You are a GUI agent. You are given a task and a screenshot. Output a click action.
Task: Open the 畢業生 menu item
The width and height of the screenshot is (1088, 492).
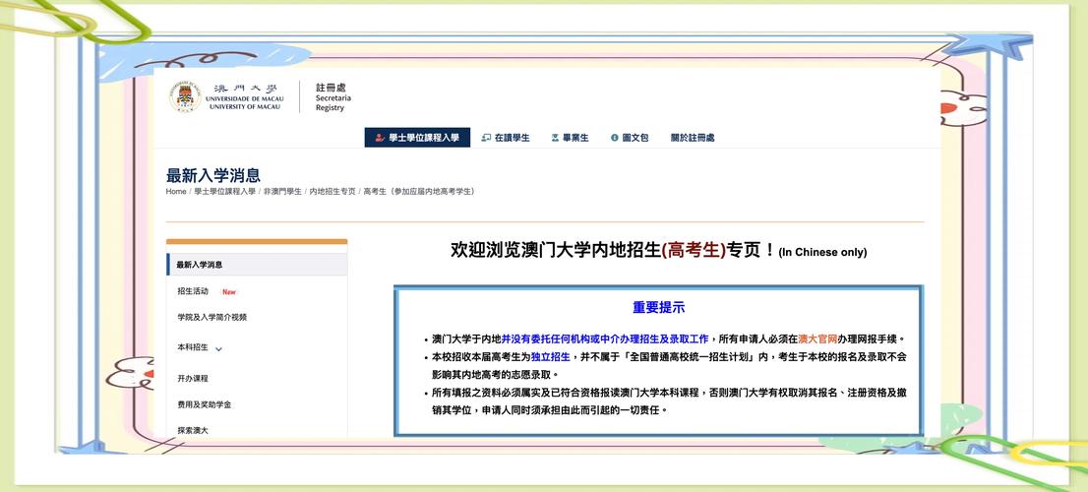click(x=570, y=138)
